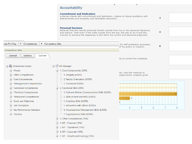Screen dimensions: 192x144
Task: Expand the *Behavioral Competencies node
Action: point(11,97)
